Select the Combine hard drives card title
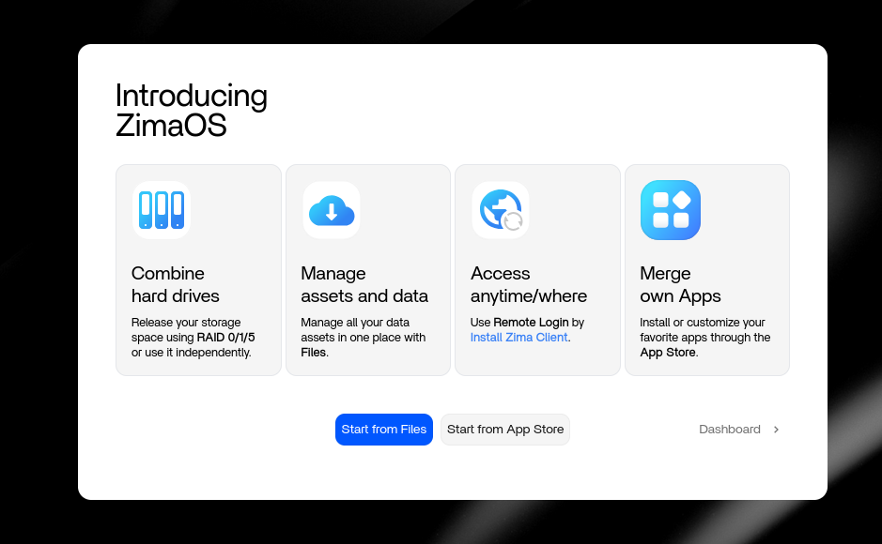This screenshot has height=544, width=882. pyautogui.click(x=175, y=284)
